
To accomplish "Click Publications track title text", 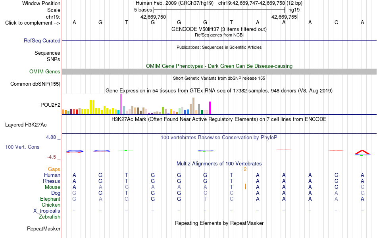I will click(x=219, y=47).
